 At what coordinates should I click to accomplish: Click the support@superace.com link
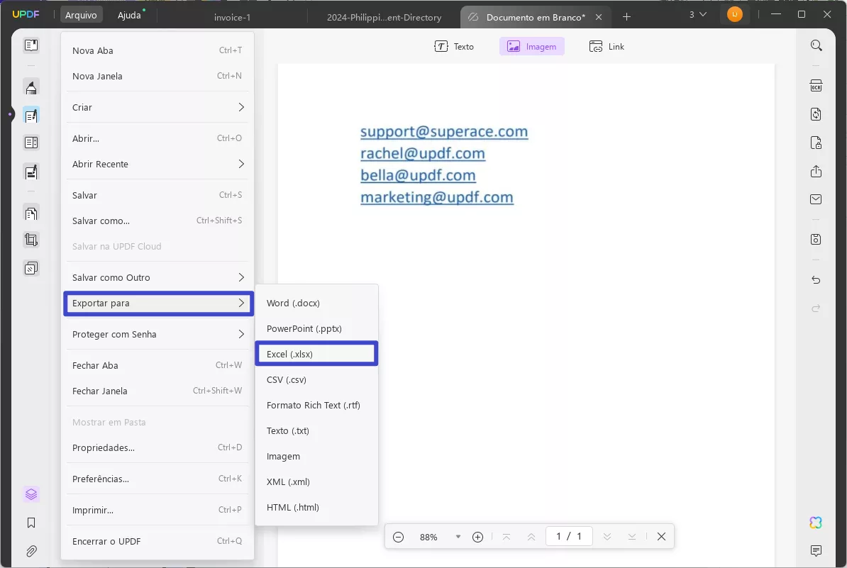[444, 131]
